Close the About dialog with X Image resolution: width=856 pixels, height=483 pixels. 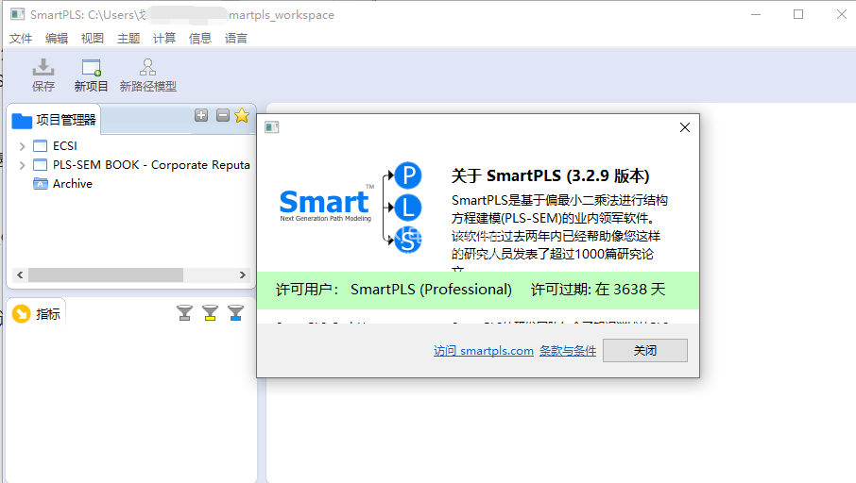tap(685, 127)
